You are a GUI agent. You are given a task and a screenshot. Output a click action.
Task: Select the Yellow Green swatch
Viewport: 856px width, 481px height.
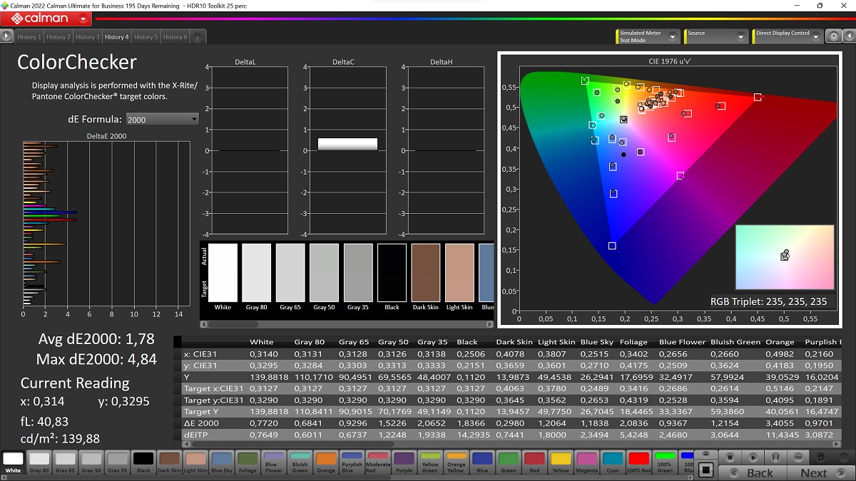430,462
